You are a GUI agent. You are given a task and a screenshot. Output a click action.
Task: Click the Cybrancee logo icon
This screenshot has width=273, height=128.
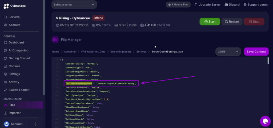coord(6,6)
